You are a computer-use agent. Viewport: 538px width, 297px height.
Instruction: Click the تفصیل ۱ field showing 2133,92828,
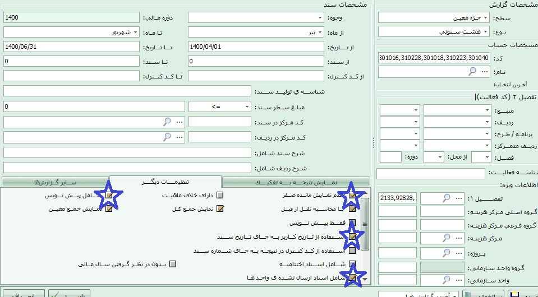(398, 198)
